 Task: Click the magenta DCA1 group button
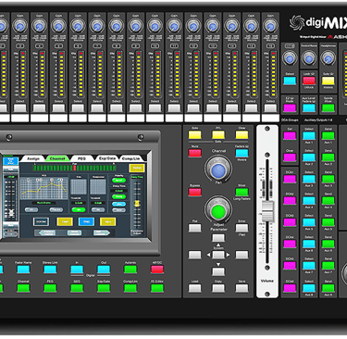pyautogui.click(x=290, y=179)
